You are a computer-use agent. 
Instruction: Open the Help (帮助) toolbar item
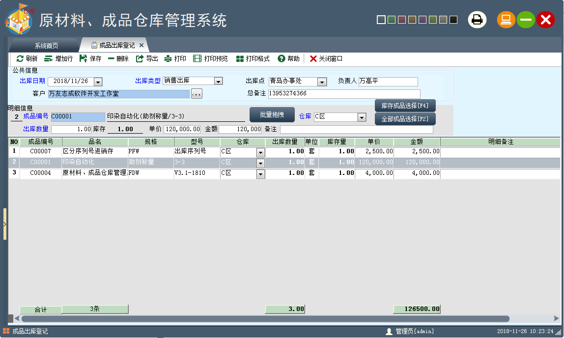[282, 58]
